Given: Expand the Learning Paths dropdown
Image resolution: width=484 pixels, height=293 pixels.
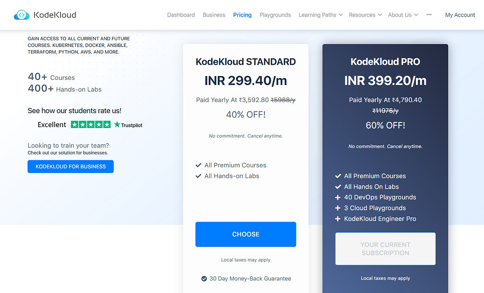Looking at the screenshot, I should (320, 15).
